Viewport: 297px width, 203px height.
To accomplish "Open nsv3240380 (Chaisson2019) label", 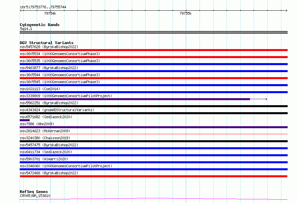I will [45, 138].
